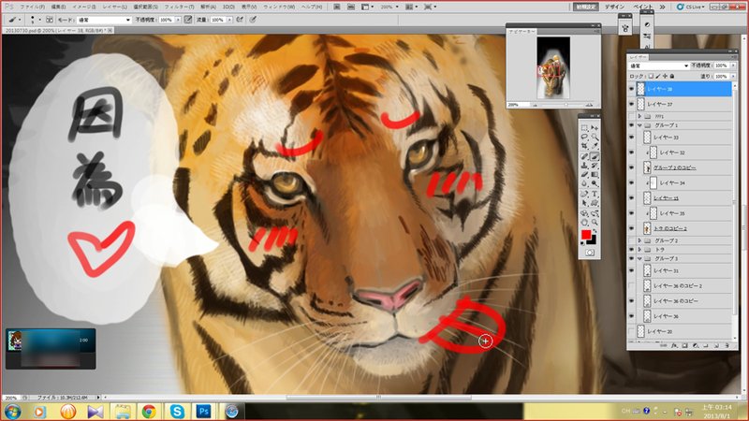Create a new layer from panel footer
The width and height of the screenshot is (749, 421).
pyautogui.click(x=716, y=345)
